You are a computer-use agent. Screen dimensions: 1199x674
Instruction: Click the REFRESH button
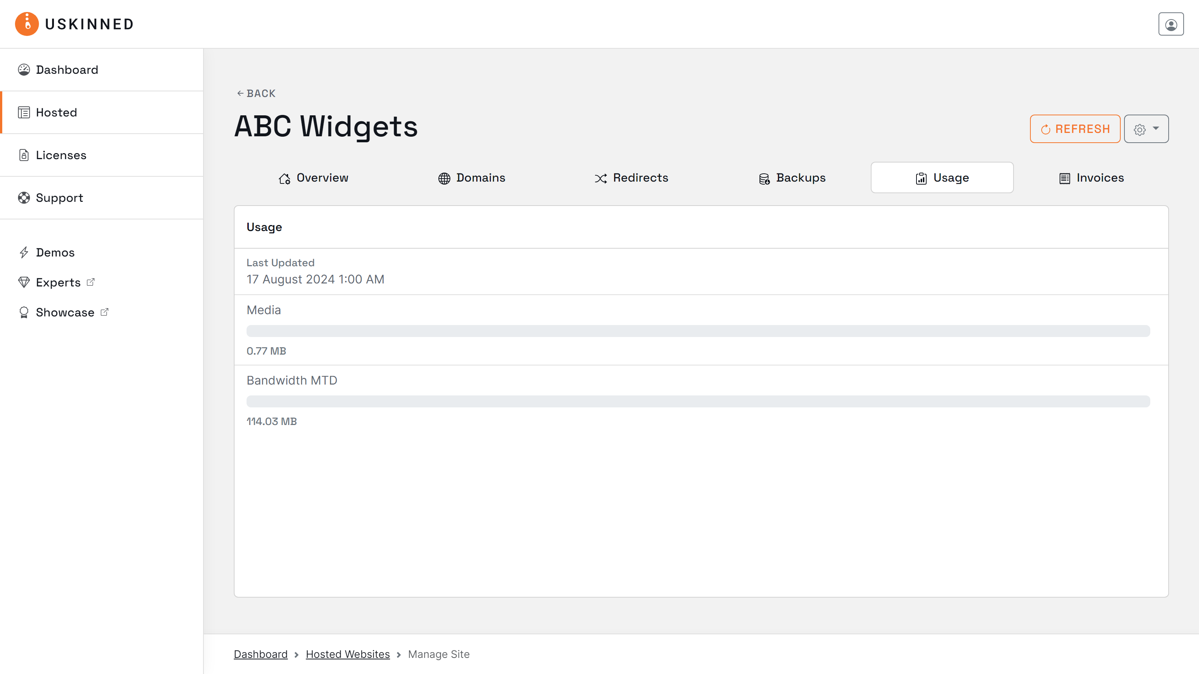point(1075,129)
